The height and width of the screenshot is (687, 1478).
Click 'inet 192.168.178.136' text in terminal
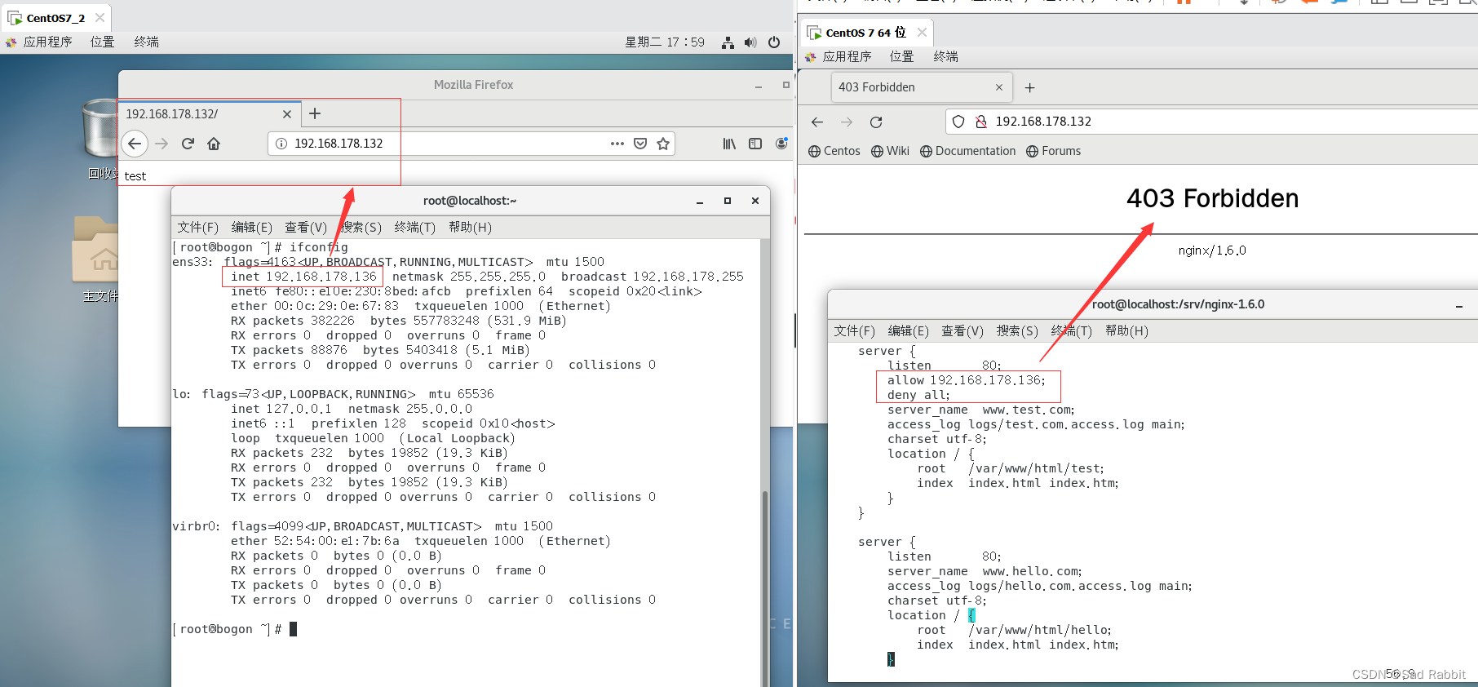coord(303,277)
